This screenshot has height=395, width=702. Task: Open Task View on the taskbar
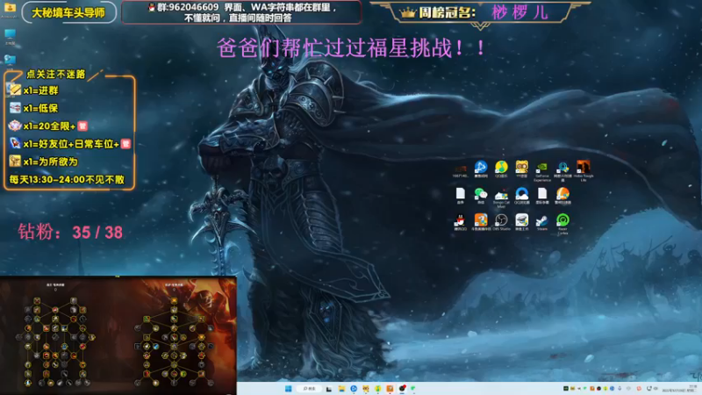pos(329,389)
